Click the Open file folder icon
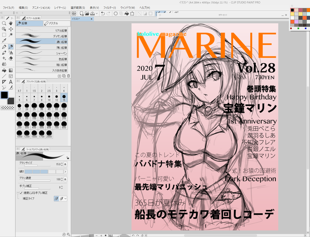This screenshot has width=310, height=237. (87, 14)
